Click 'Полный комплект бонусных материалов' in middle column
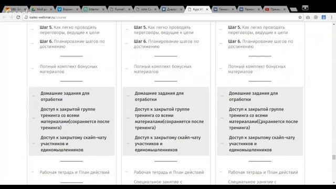The height and width of the screenshot is (189, 336). [163, 69]
